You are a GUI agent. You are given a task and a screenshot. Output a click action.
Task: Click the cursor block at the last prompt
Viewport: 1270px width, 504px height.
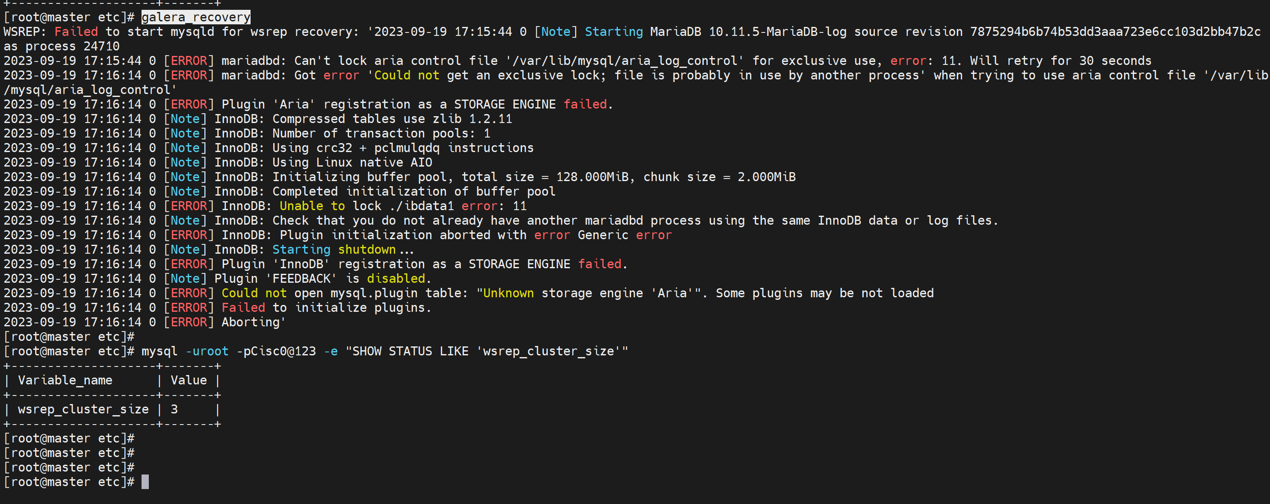pyautogui.click(x=145, y=482)
